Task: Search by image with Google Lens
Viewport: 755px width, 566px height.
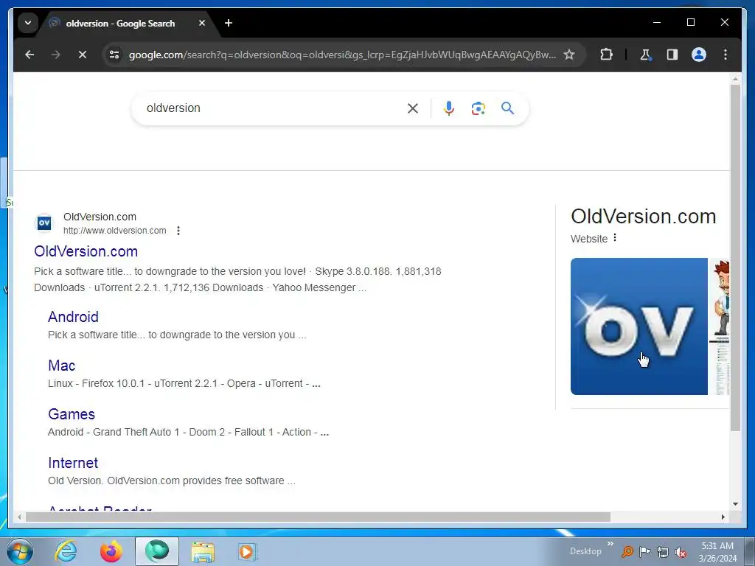Action: coord(478,108)
